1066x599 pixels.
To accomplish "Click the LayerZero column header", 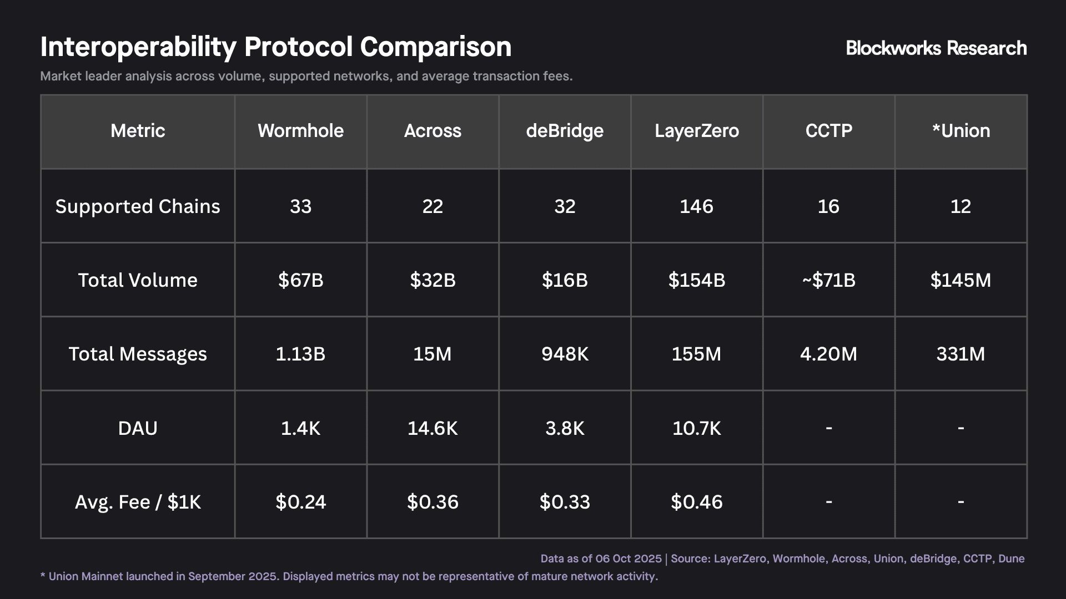I will point(697,131).
